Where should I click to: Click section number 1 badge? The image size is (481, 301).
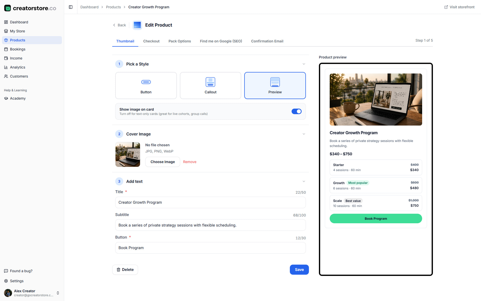tap(119, 64)
